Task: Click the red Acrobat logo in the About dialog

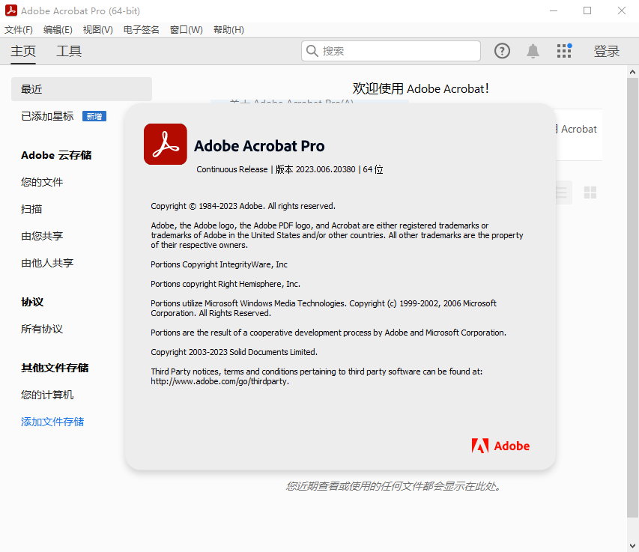Action: click(166, 145)
